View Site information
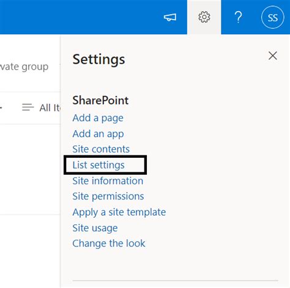Screen dimensions: 290x288 108,181
